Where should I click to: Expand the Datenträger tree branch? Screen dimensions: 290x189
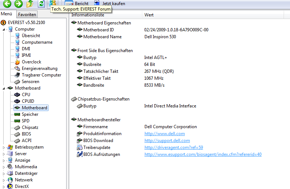click(4, 174)
